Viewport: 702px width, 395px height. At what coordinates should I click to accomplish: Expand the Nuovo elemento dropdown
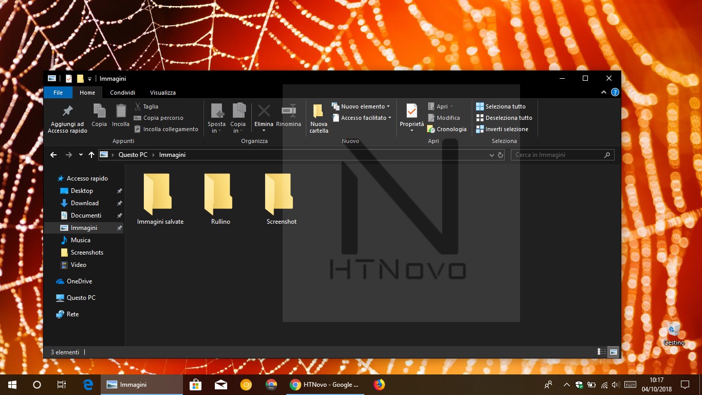pos(388,106)
